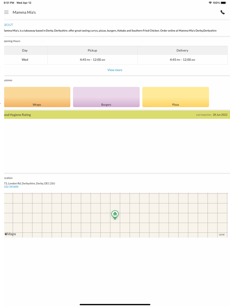230x307 pixels.
Task: Select the Pizza cuisine card
Action: (175, 97)
